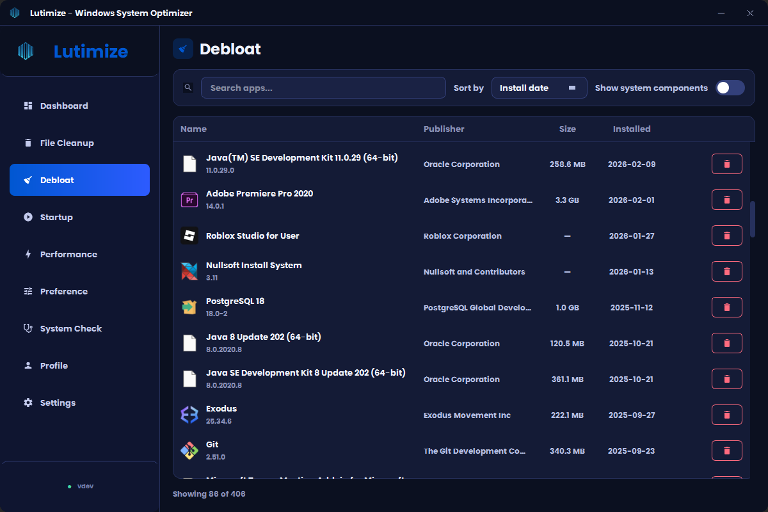Delete the Exodus app
768x512 pixels.
(x=726, y=415)
